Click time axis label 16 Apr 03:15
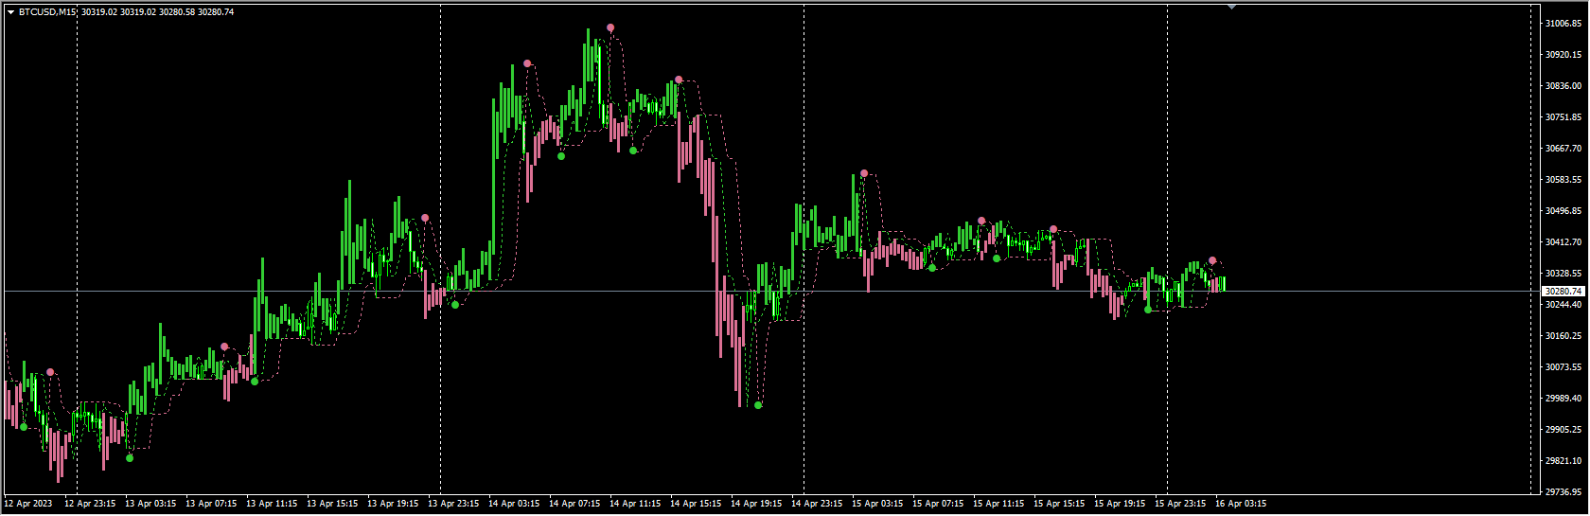This screenshot has width=1590, height=516. [1241, 504]
